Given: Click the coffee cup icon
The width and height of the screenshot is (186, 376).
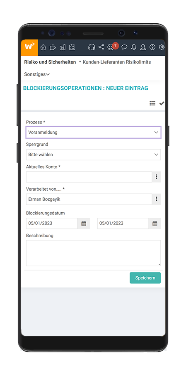Looking at the screenshot, I should point(53,47).
